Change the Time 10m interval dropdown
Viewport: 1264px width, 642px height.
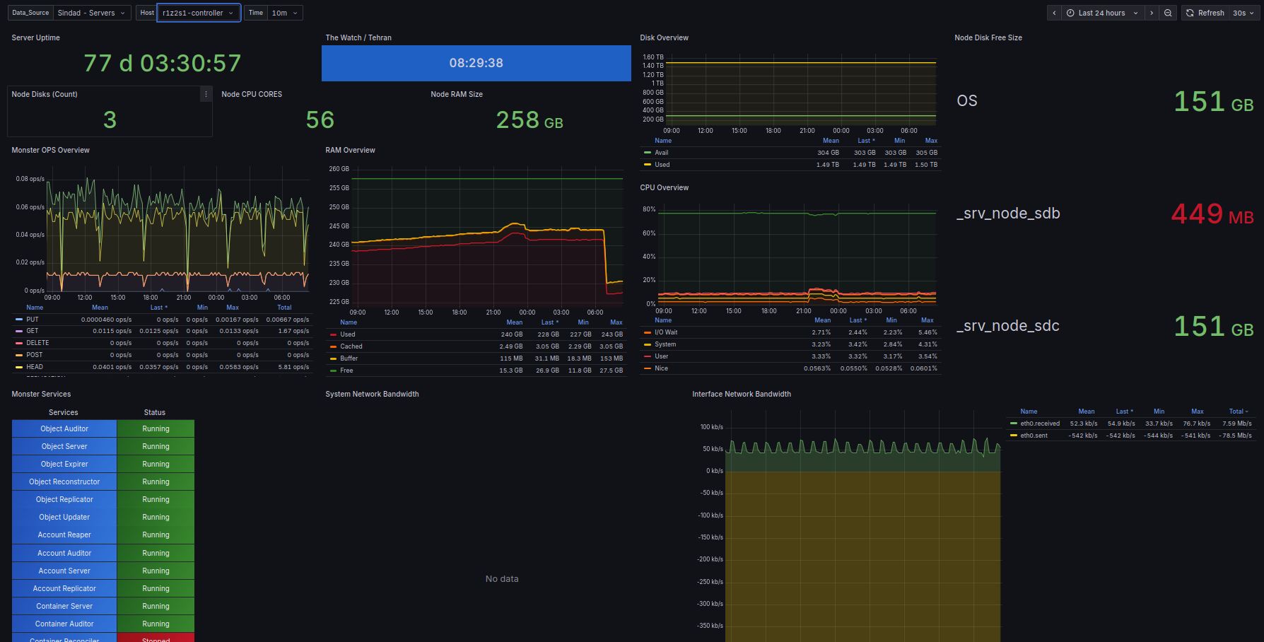tap(284, 13)
